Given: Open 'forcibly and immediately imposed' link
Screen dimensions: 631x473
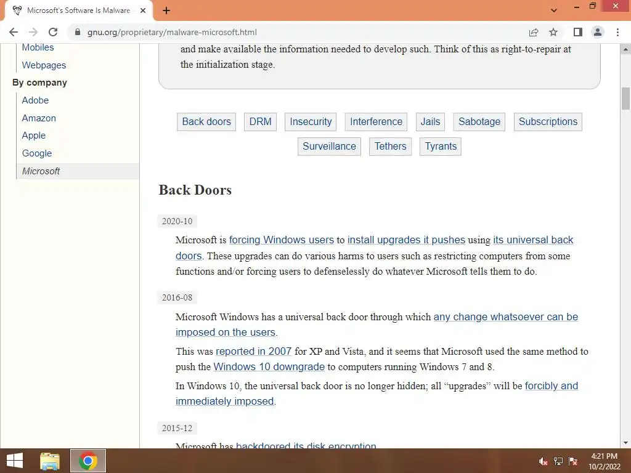Looking at the screenshot, I should click(552, 386).
